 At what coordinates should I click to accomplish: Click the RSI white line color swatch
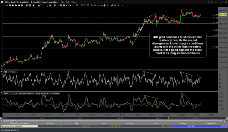pyautogui.click(x=10, y=72)
